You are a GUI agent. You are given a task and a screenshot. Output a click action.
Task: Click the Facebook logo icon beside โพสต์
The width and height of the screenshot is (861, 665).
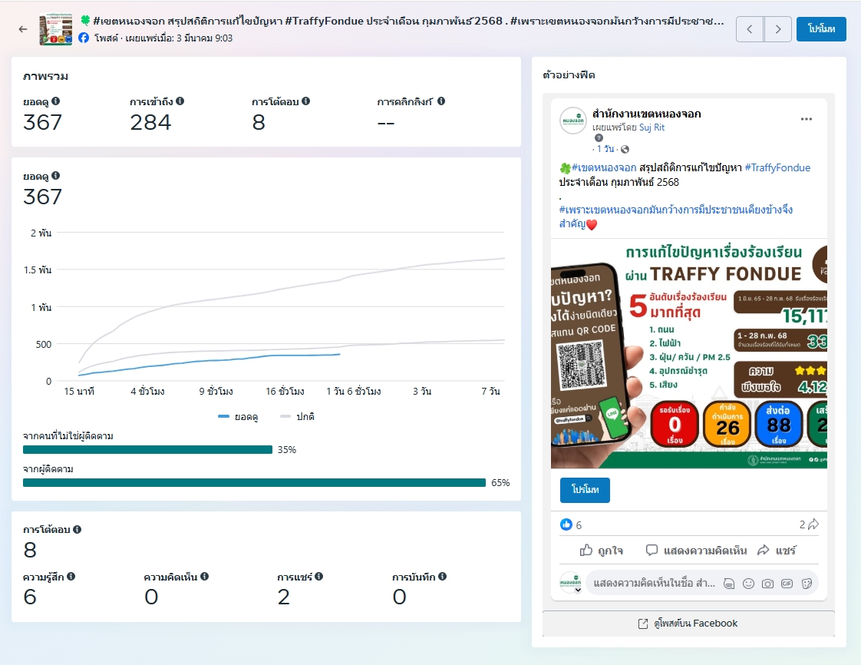tap(84, 38)
